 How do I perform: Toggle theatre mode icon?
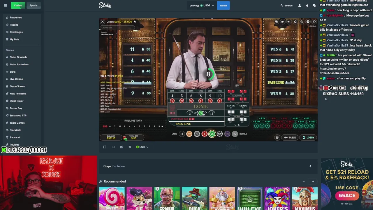(113, 147)
